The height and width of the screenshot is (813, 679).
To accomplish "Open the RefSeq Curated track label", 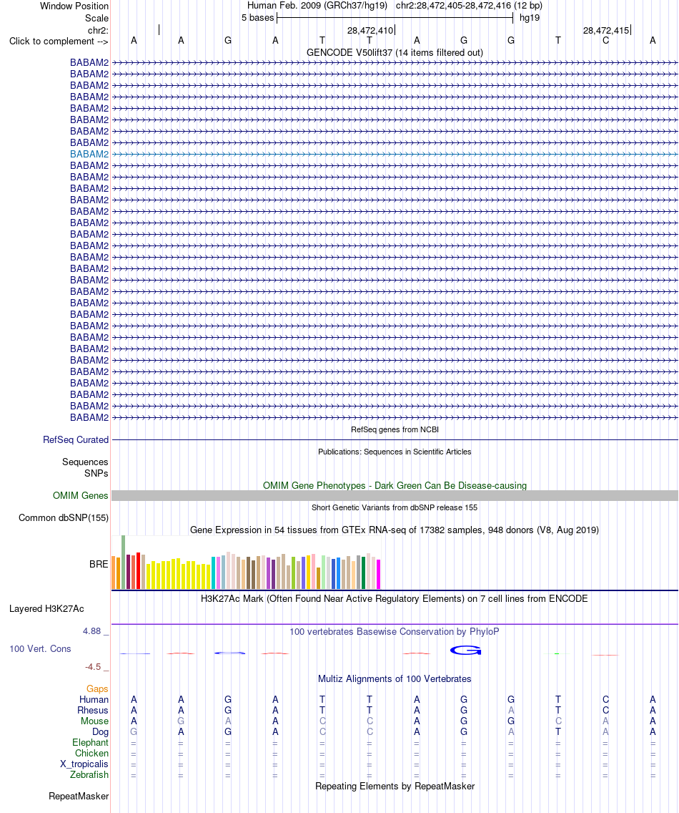I will 76,439.
